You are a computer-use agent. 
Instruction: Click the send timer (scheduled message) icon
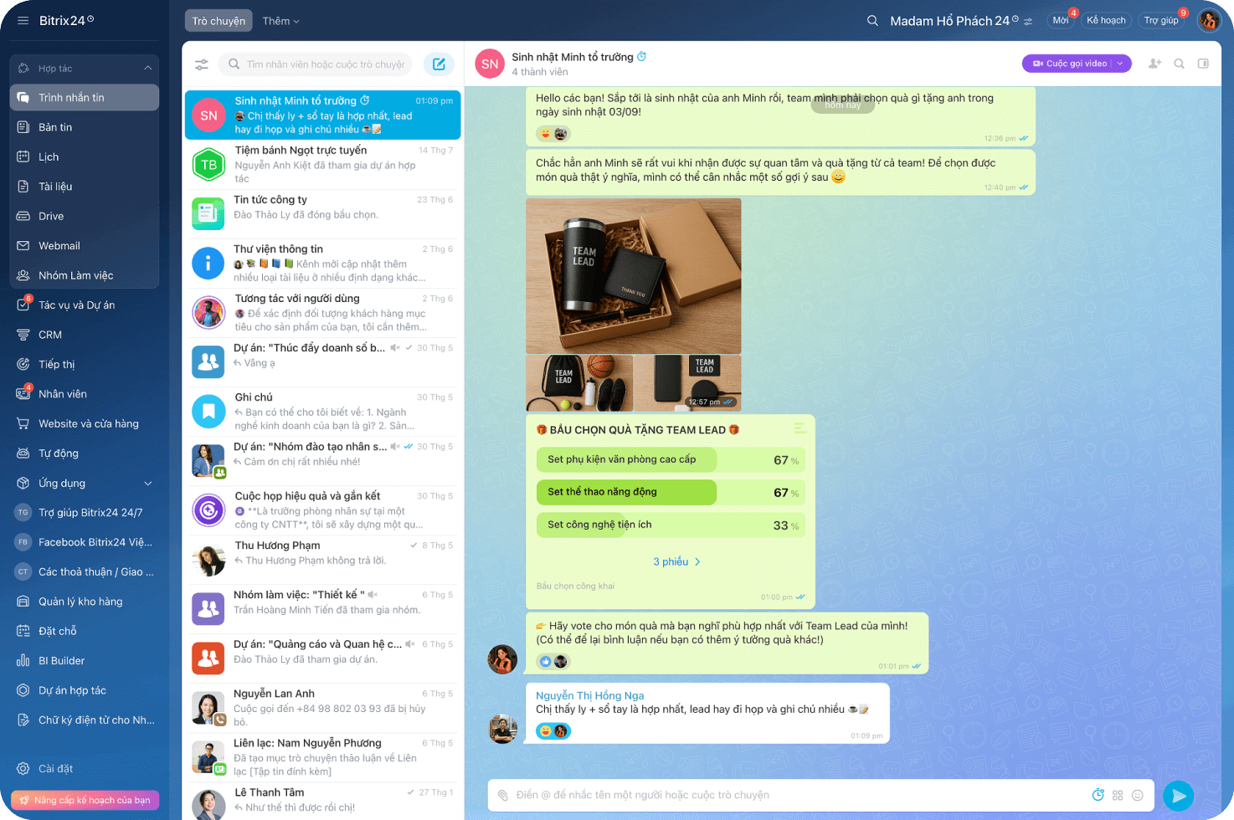(x=1098, y=796)
